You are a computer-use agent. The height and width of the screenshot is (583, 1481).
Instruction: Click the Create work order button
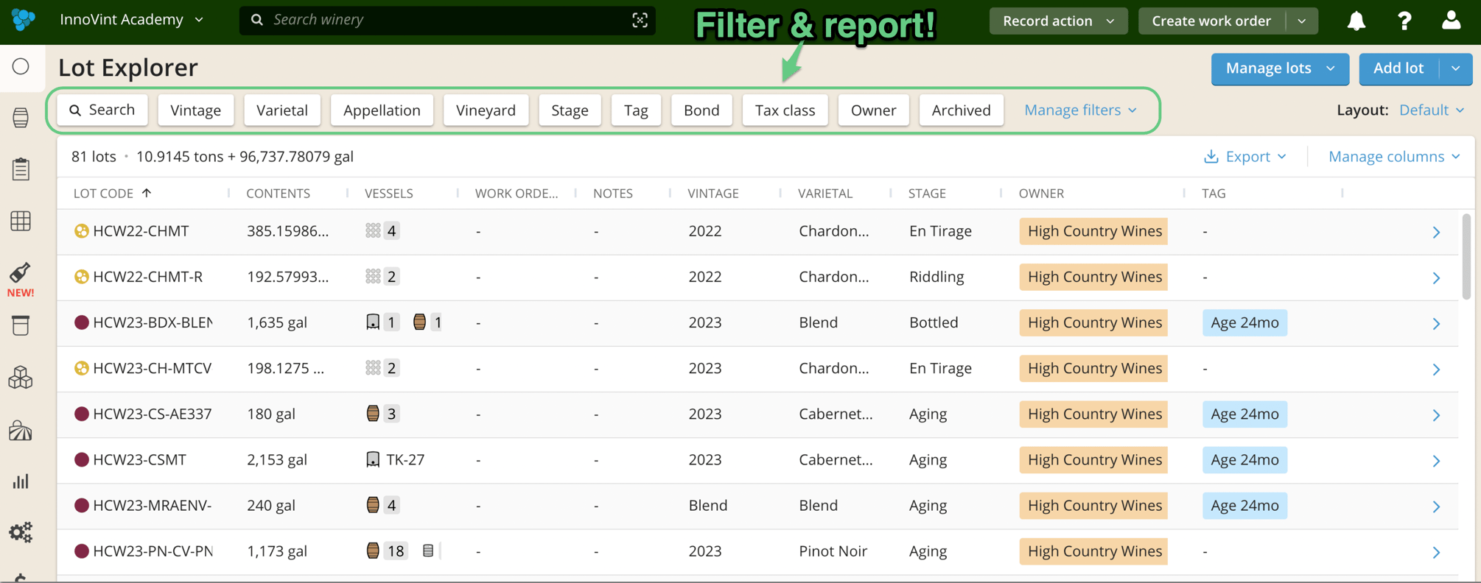pyautogui.click(x=1211, y=21)
